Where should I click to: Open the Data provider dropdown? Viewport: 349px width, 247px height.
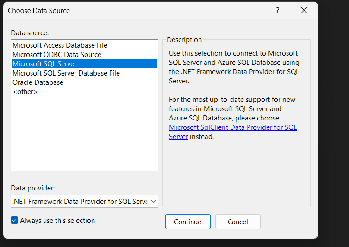point(84,201)
